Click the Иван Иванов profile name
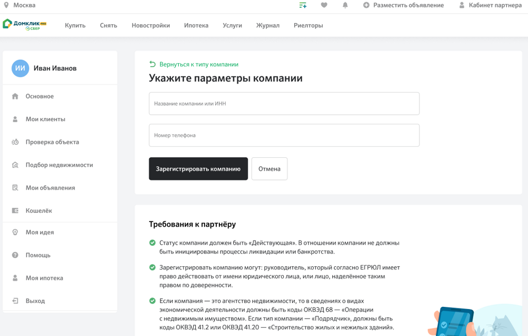The width and height of the screenshot is (528, 336). 55,68
